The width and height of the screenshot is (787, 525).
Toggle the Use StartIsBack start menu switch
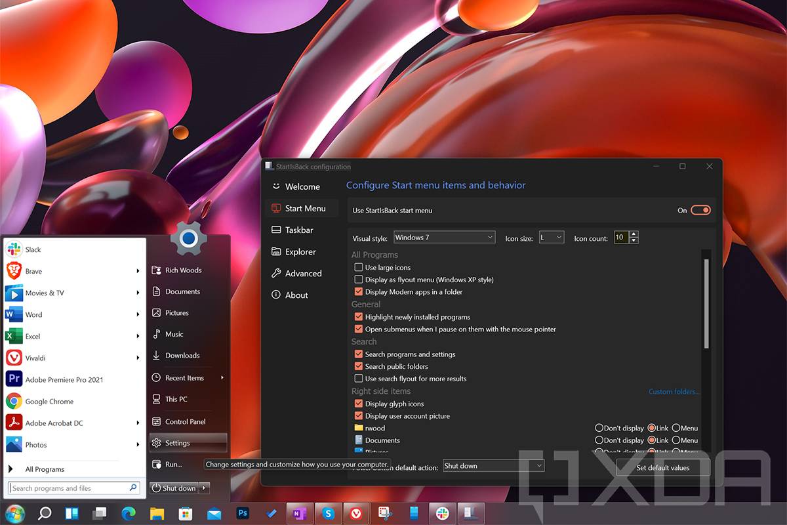(700, 211)
